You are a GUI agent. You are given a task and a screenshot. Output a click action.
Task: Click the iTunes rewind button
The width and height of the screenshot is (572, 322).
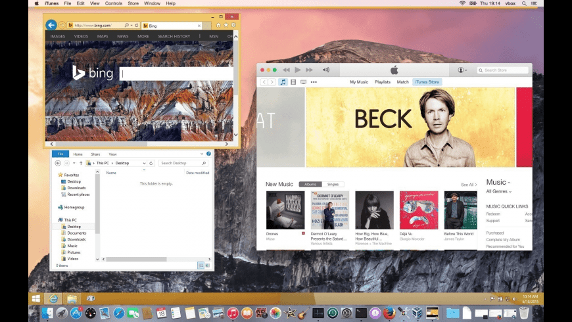point(286,70)
